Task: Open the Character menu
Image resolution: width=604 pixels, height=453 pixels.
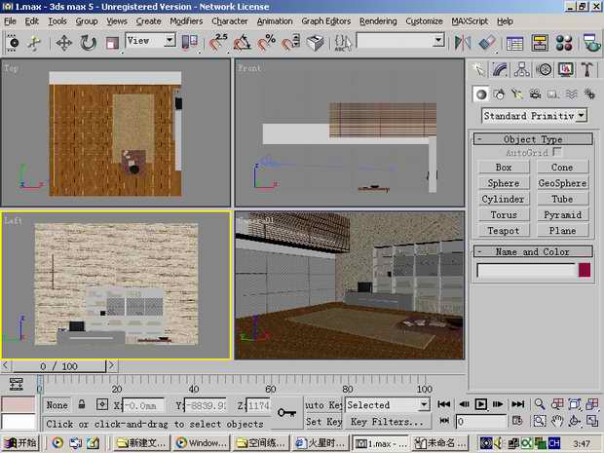Action: (230, 21)
